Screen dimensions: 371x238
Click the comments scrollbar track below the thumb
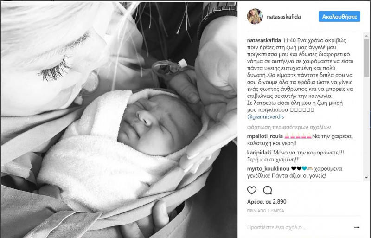pyautogui.click(x=366, y=126)
